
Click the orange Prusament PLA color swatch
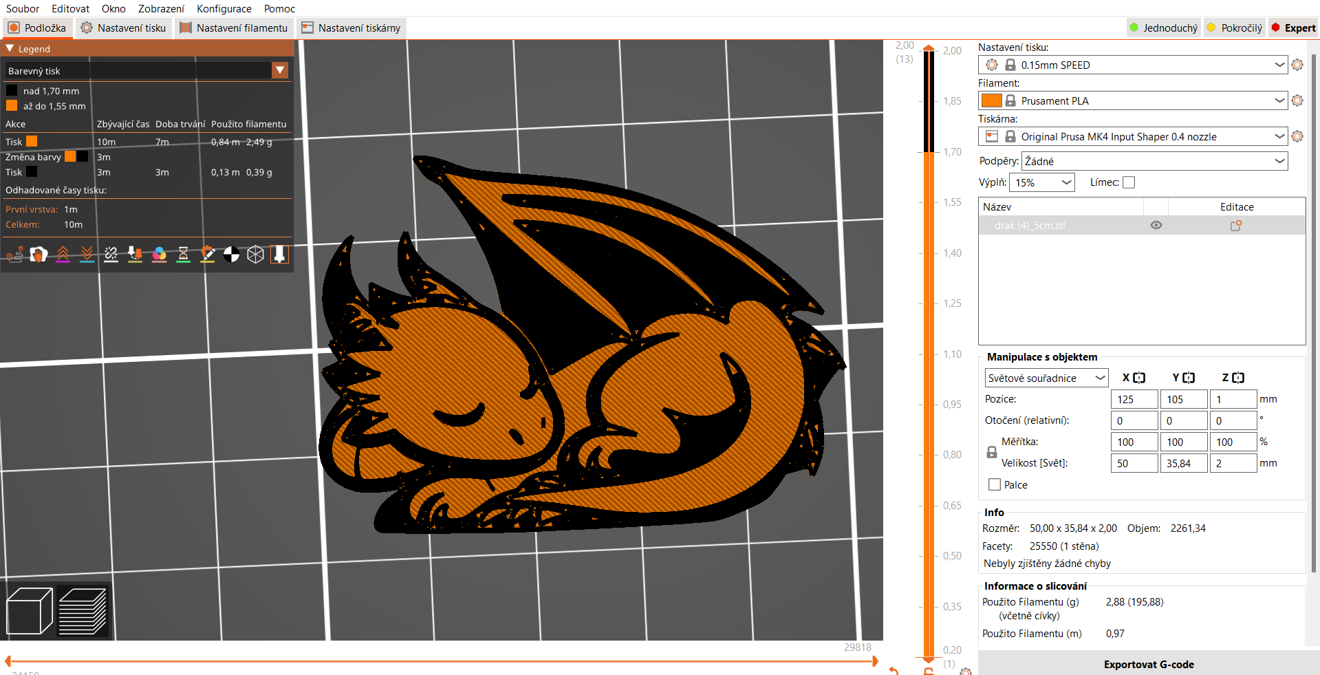[991, 100]
